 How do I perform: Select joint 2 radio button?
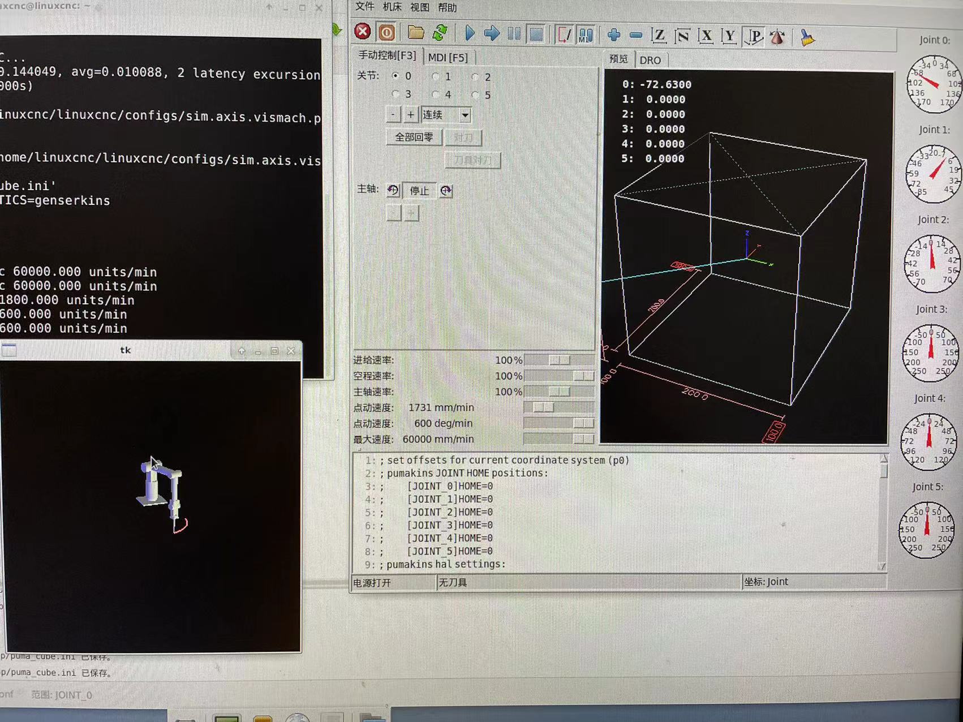pos(475,77)
